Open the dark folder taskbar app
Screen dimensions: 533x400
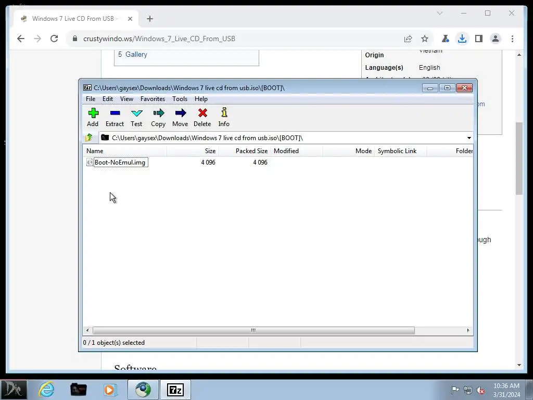[x=78, y=389]
